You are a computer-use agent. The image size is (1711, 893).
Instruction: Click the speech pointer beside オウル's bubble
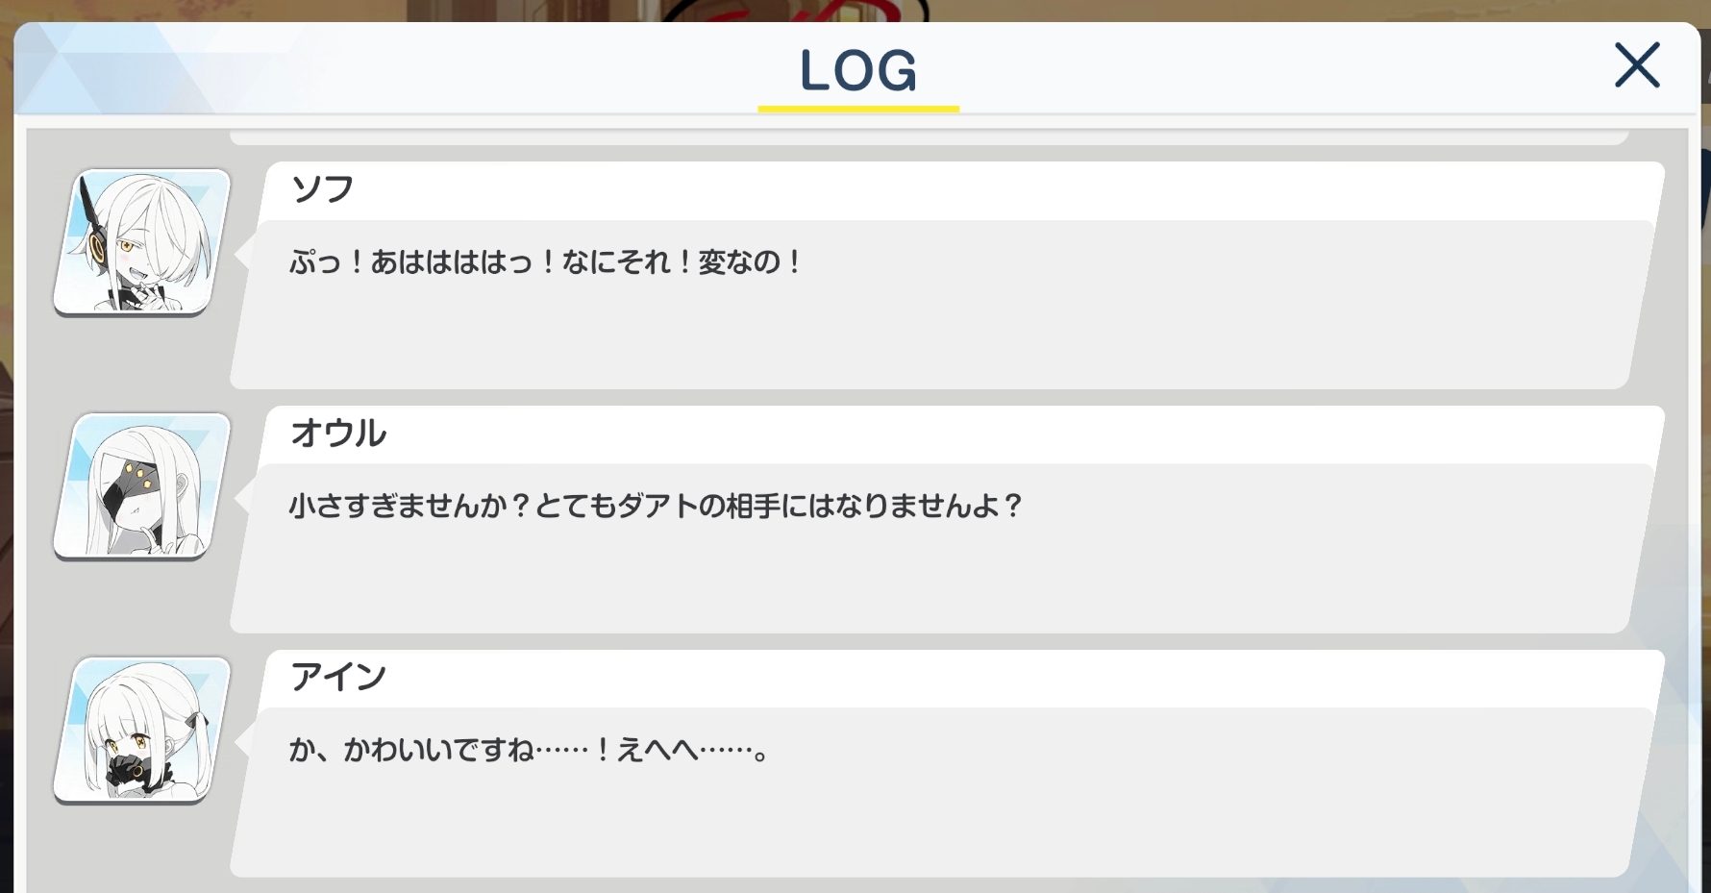click(x=244, y=496)
